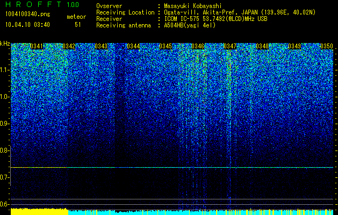Screen dimensions: 338x215
Task: Click the 0.9 frequency axis label
Action: [x=4, y=124]
